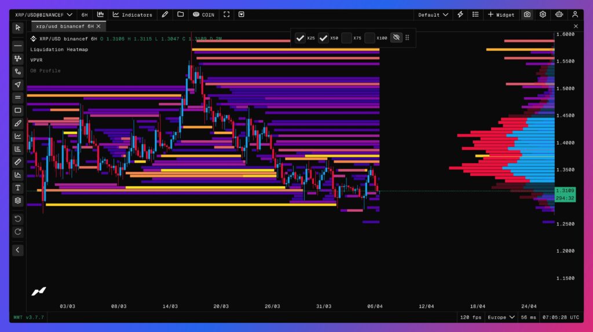Open the robot assistant icon
593x332 pixels.
[x=559, y=14]
